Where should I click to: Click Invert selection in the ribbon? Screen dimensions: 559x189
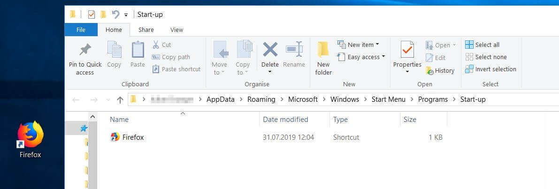[x=490, y=69]
